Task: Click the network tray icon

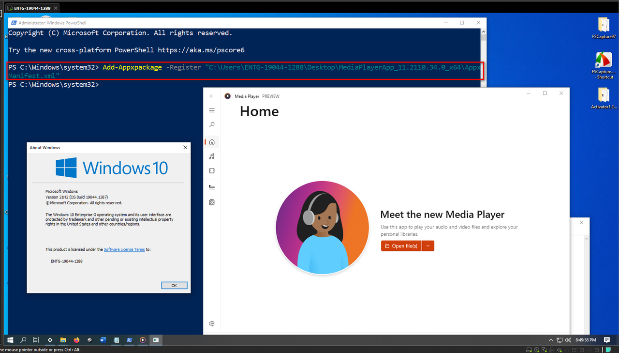Action: (560, 340)
